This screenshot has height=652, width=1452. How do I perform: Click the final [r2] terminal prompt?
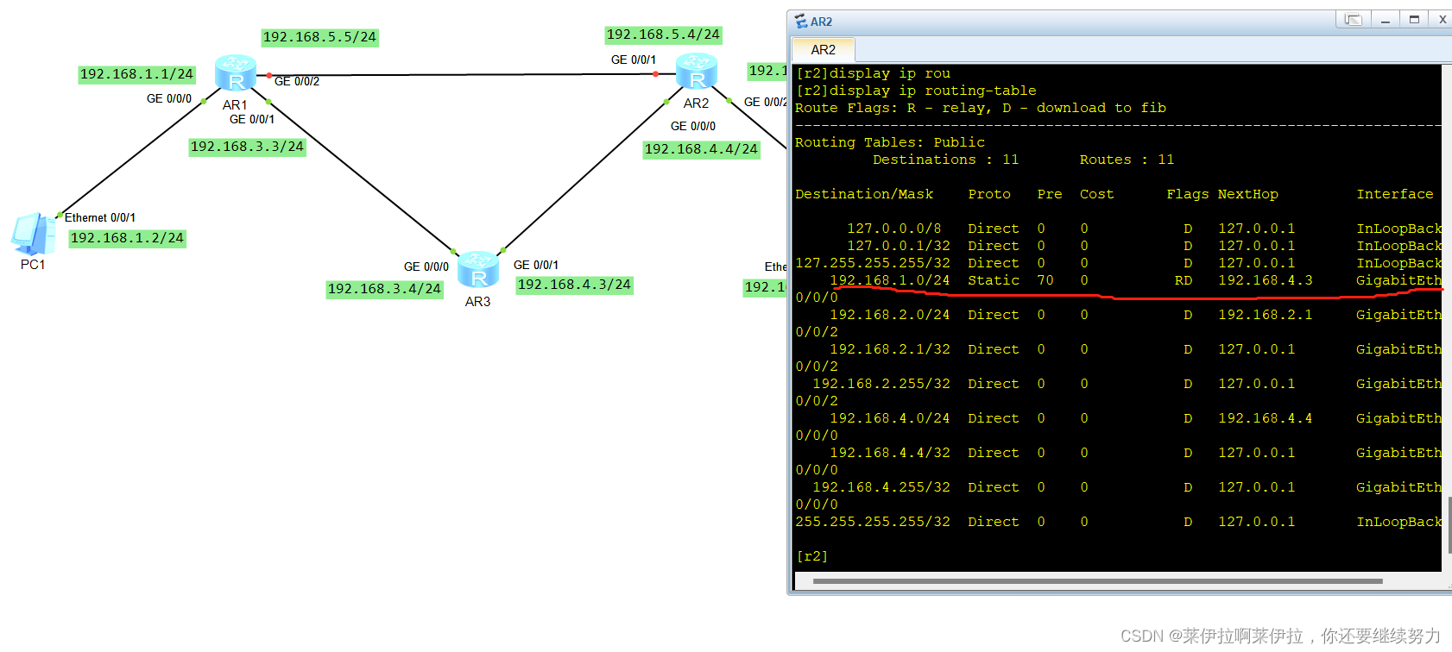812,556
